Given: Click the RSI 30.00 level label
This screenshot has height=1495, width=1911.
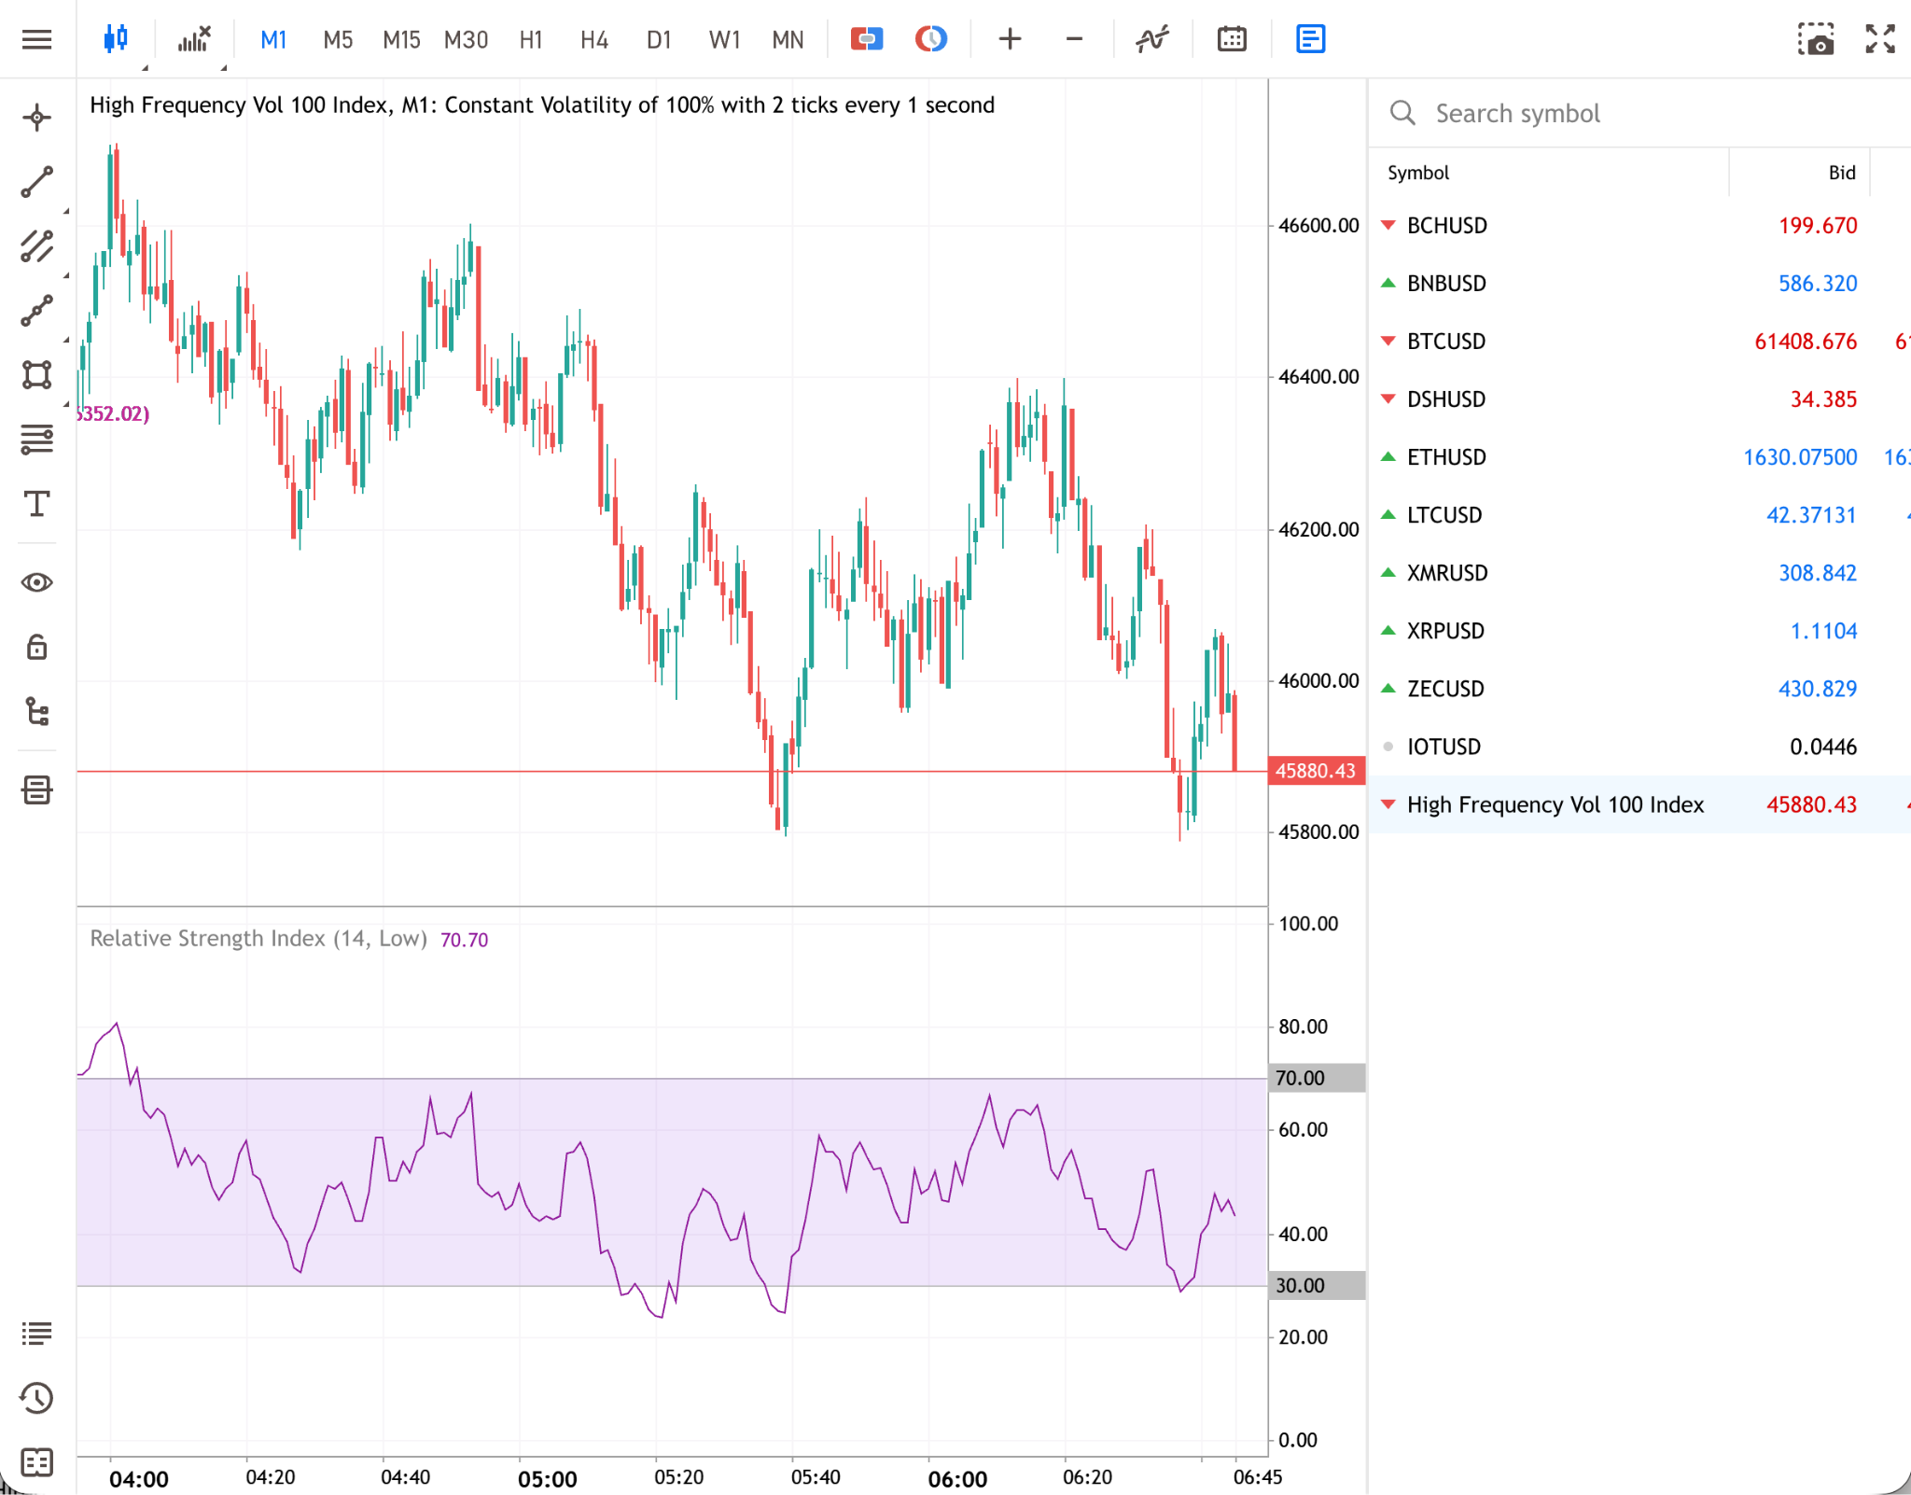Looking at the screenshot, I should click(1317, 1285).
